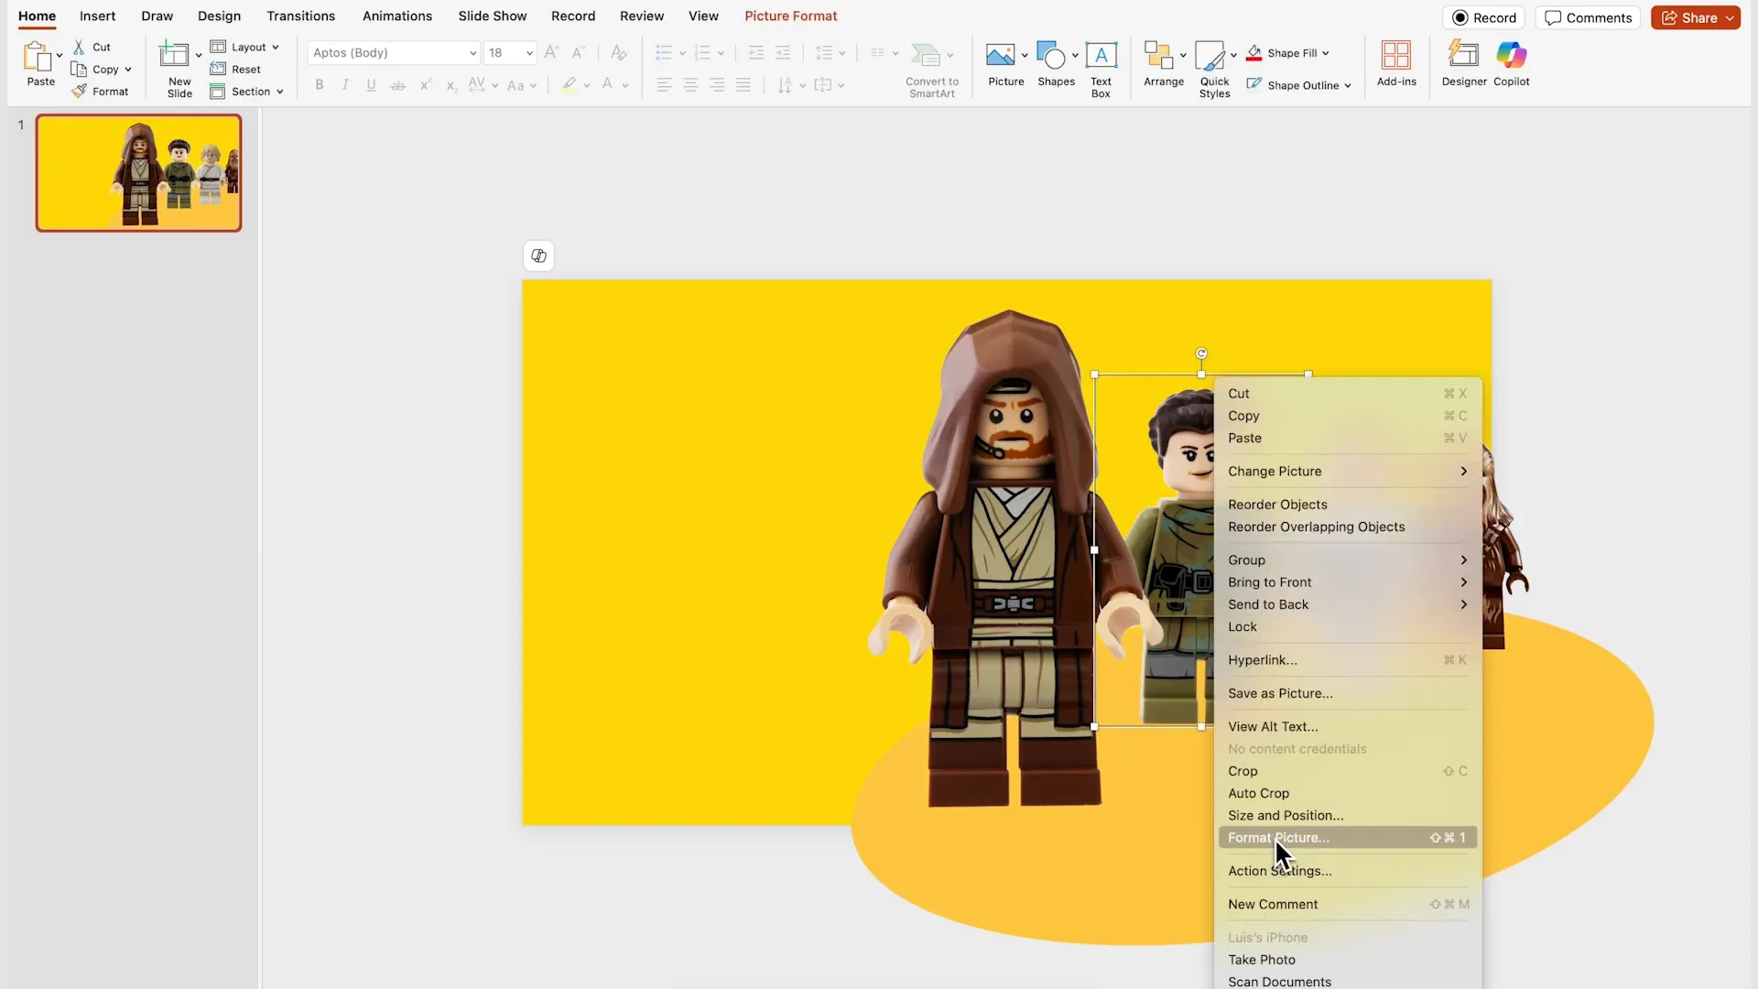Click the Copy icon in ribbon
Image resolution: width=1758 pixels, height=989 pixels.
click(79, 70)
